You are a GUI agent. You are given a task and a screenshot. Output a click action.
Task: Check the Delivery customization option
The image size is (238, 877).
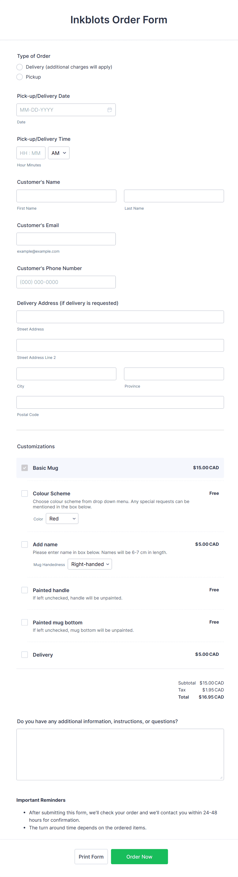click(25, 654)
